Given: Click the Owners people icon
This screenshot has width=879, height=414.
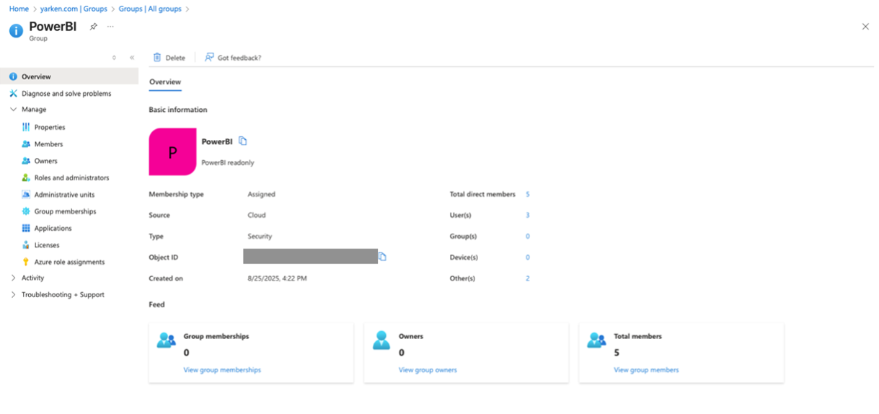Looking at the screenshot, I should click(26, 161).
